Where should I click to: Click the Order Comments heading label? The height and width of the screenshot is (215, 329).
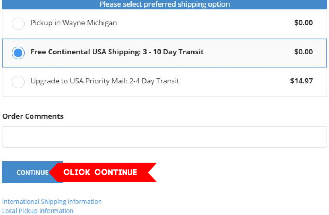click(x=33, y=116)
